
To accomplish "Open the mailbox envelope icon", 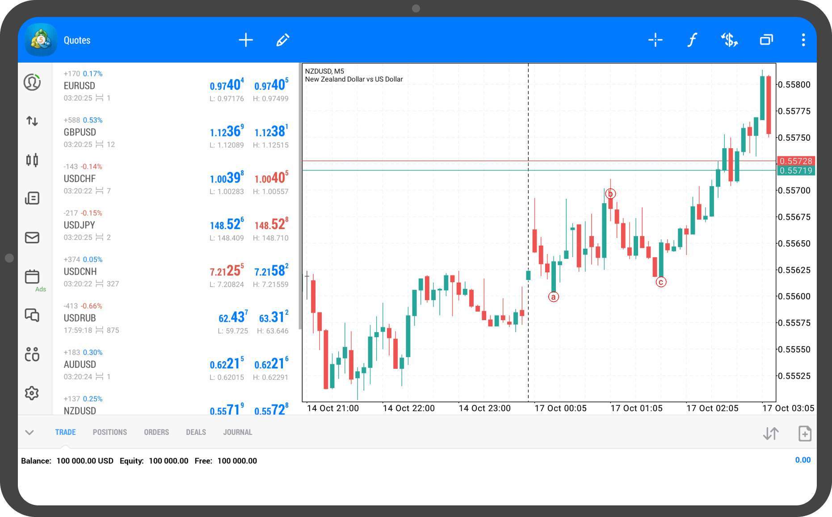I will click(x=32, y=238).
